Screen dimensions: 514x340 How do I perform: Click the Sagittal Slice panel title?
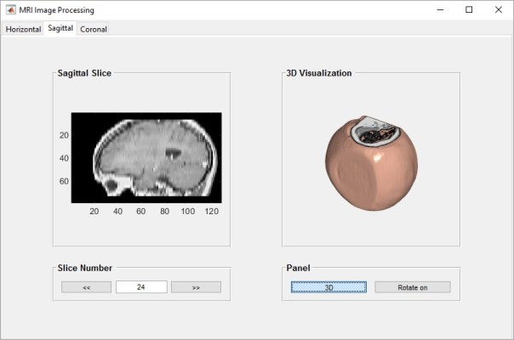click(84, 73)
